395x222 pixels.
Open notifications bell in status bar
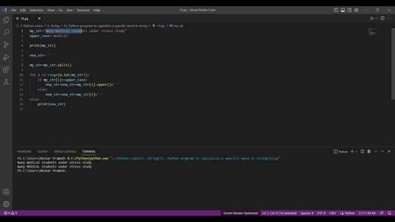tap(389, 213)
